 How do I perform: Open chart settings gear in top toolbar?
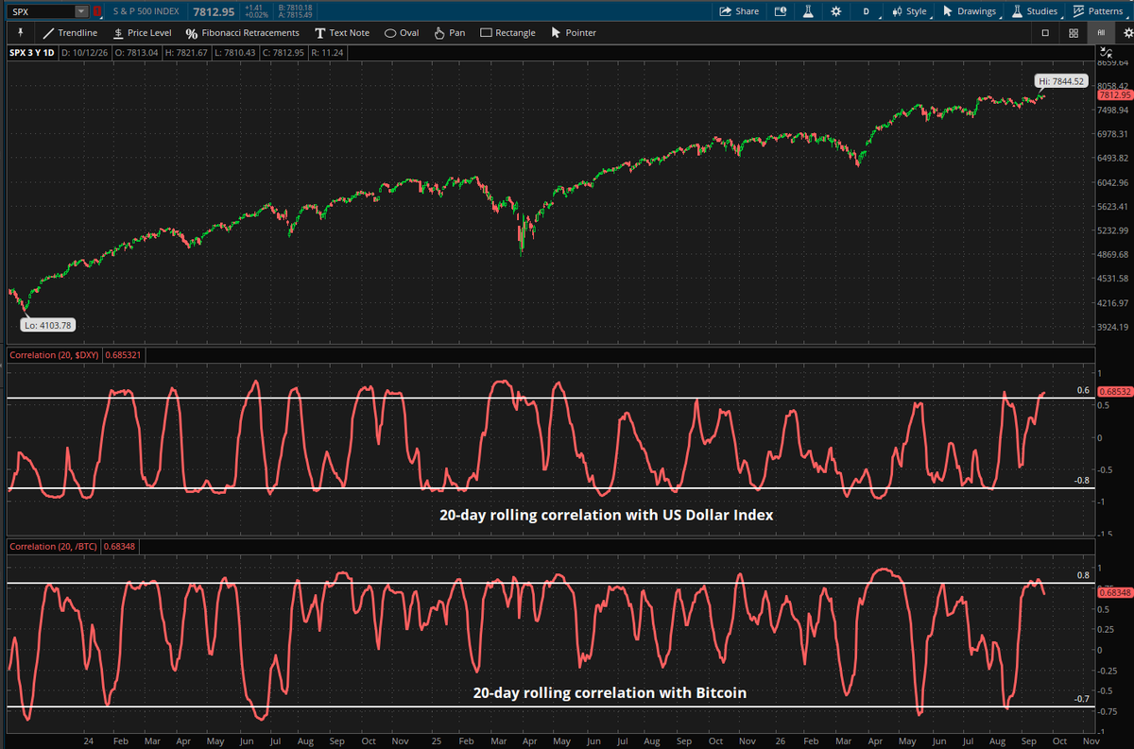pos(836,11)
